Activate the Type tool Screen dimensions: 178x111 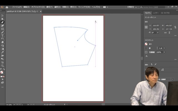point(3,36)
